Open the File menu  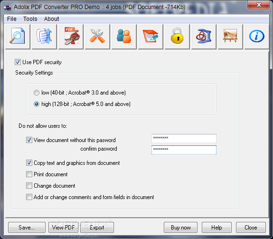12,19
